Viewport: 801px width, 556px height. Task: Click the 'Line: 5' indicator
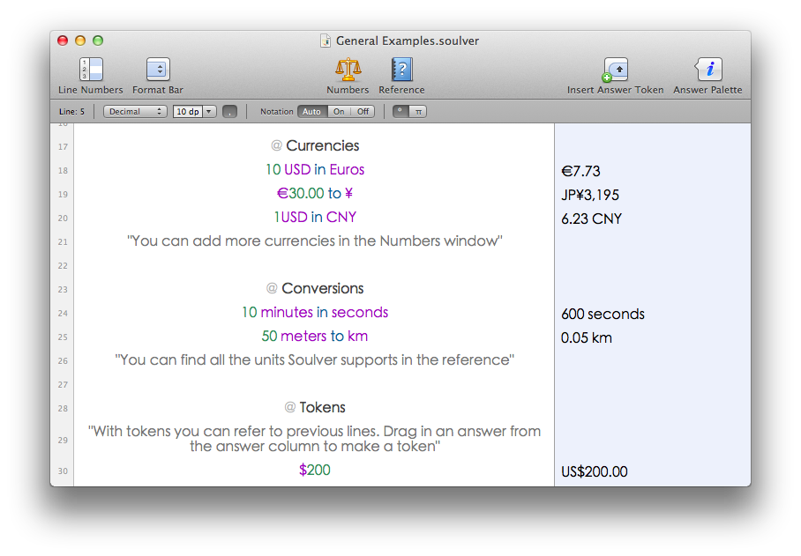pos(72,112)
